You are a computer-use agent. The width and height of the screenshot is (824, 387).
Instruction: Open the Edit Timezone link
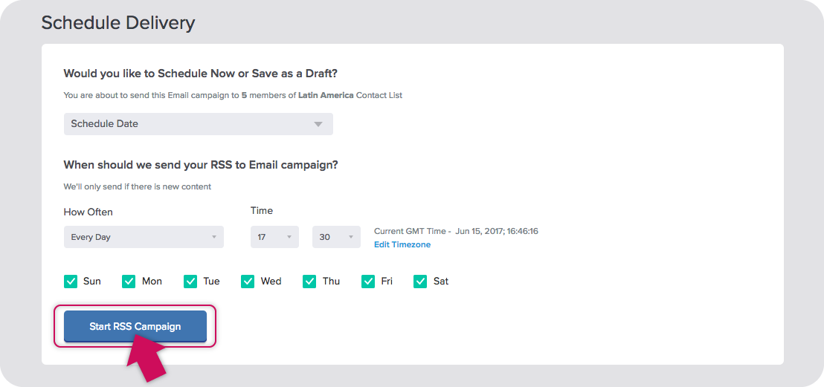pos(402,244)
